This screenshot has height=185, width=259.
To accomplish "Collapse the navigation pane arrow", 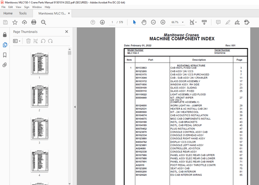I will 75,107.
